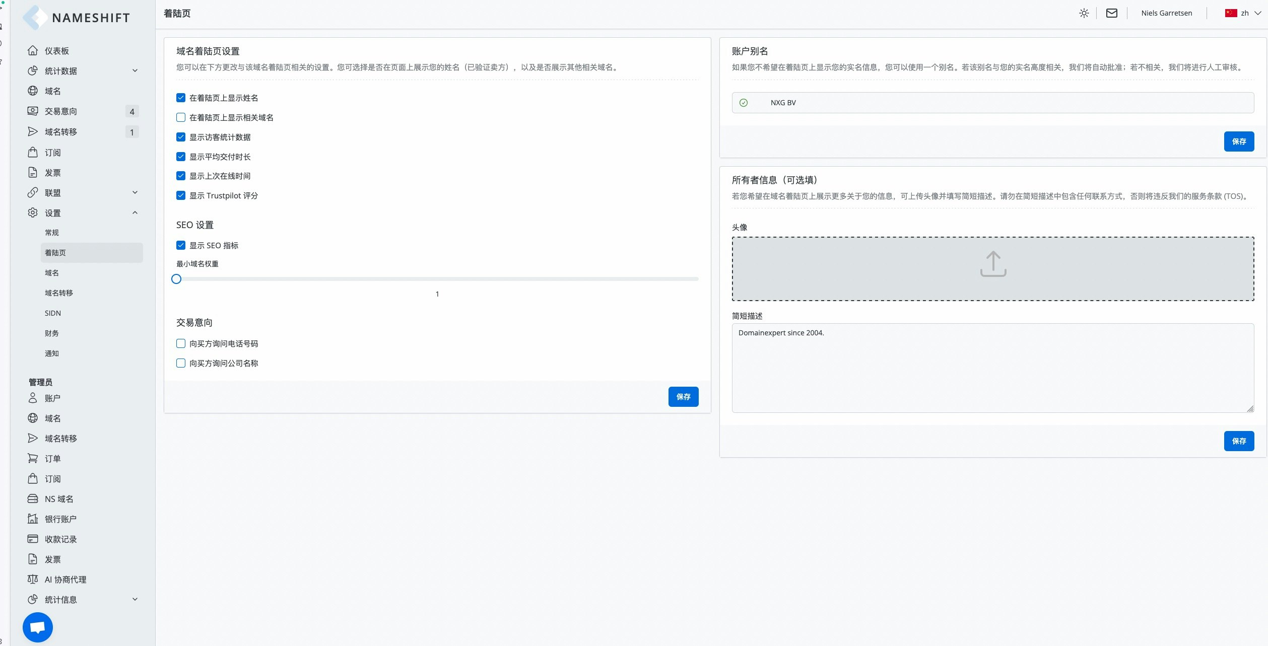Click the avatar upload icon area

coord(992,264)
